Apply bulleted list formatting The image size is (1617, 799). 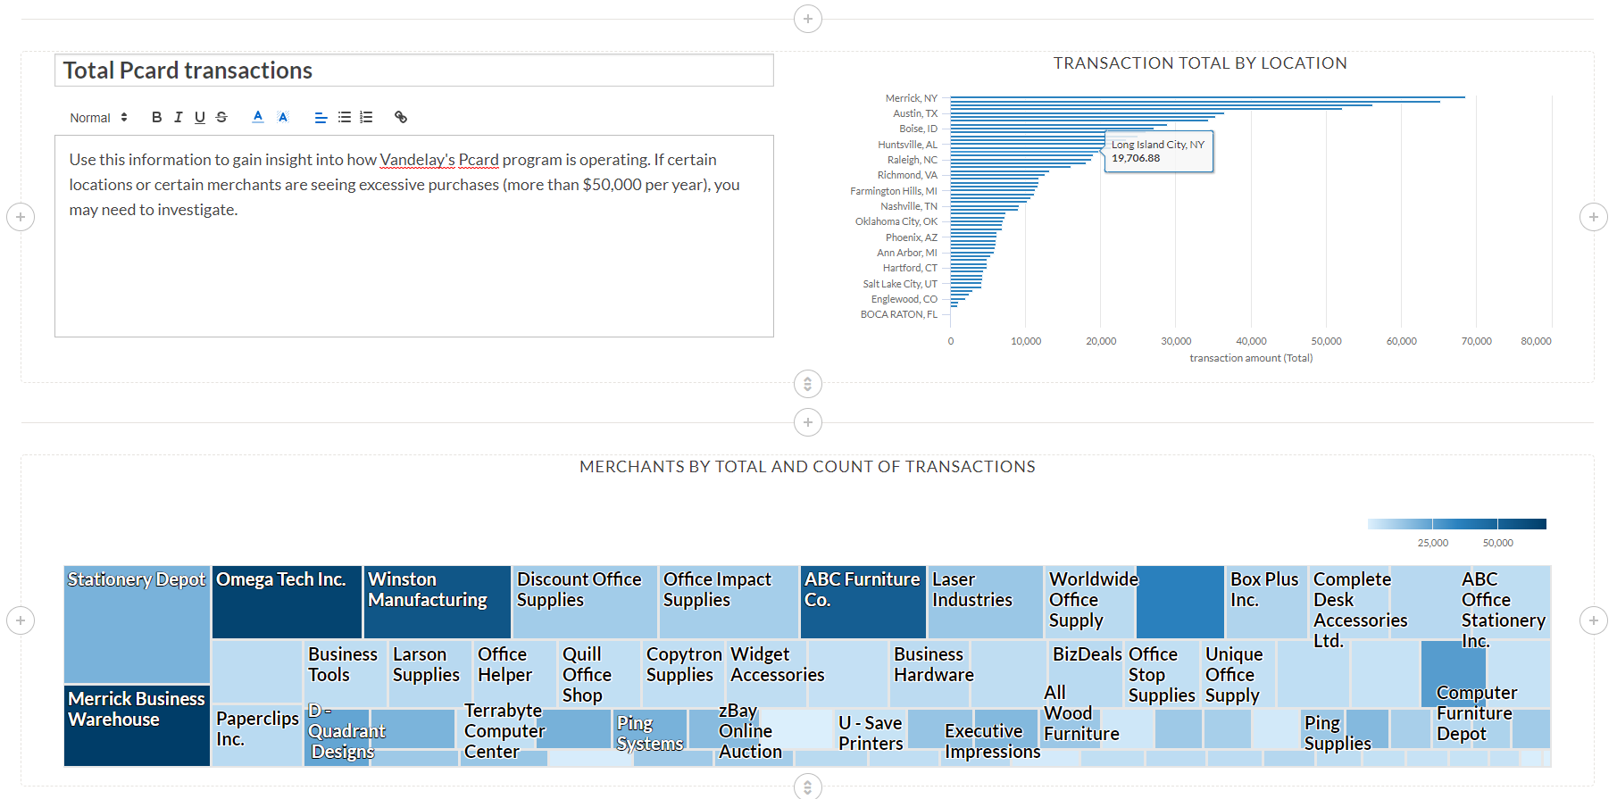tap(344, 117)
